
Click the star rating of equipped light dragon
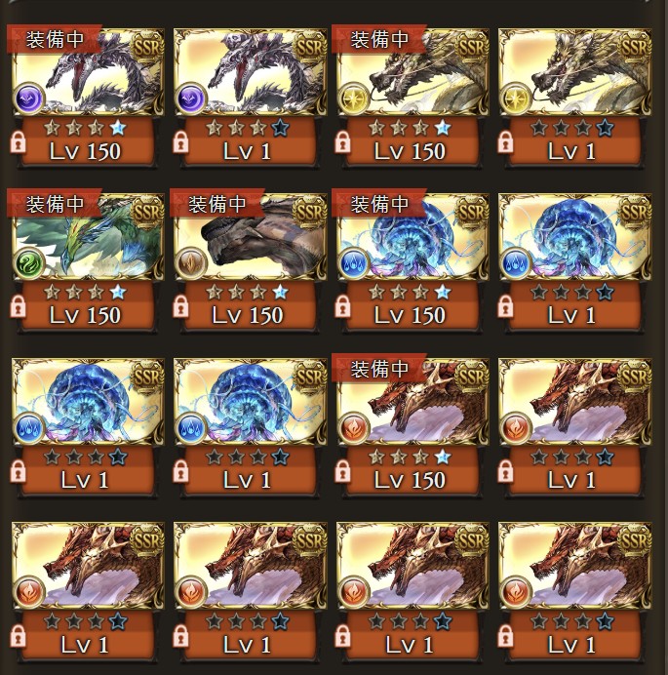point(410,128)
